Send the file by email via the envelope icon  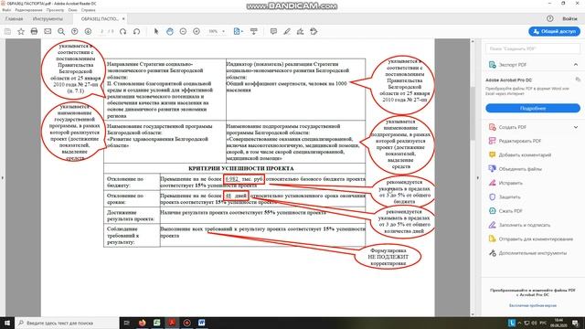pyautogui.click(x=48, y=32)
